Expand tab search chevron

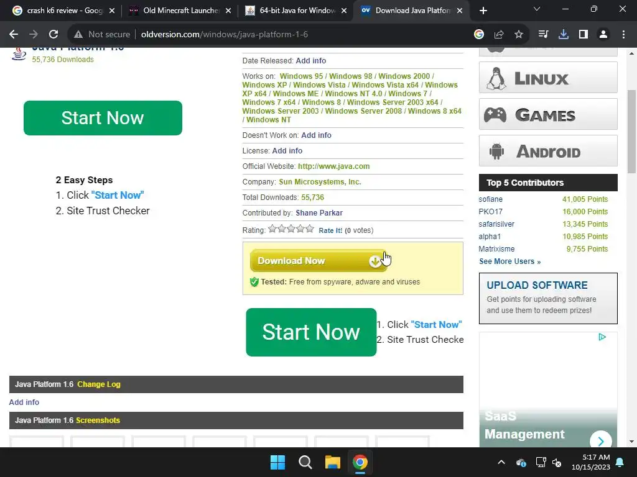pos(537,9)
